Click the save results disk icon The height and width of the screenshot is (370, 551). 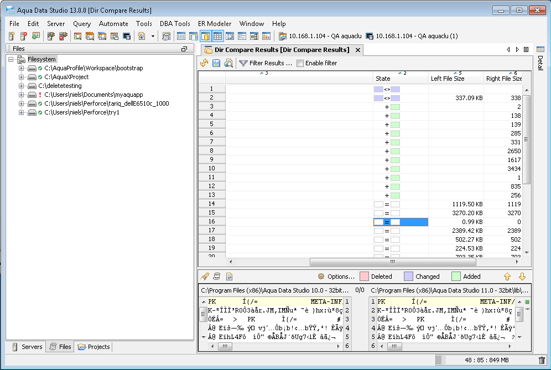(x=216, y=63)
